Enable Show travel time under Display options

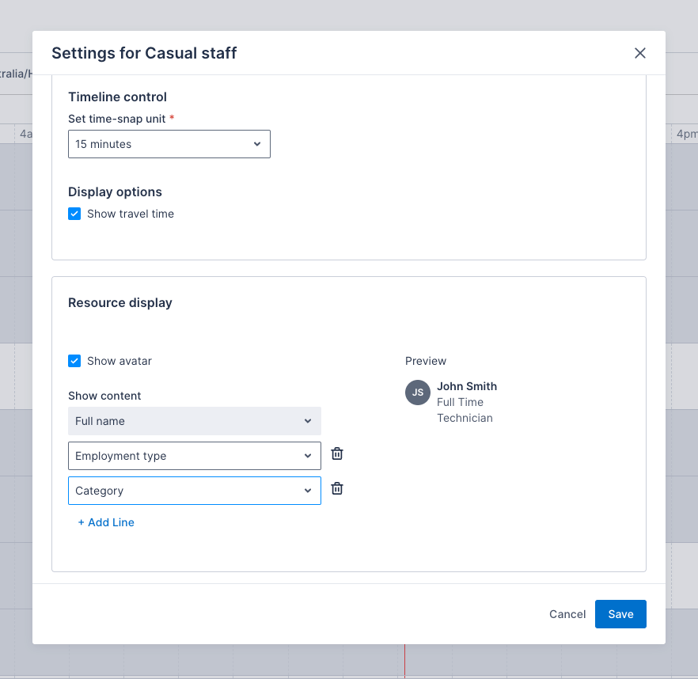[x=74, y=214]
